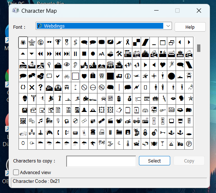Pick the no smoking sign glyph
The image size is (216, 193).
pos(101,88)
